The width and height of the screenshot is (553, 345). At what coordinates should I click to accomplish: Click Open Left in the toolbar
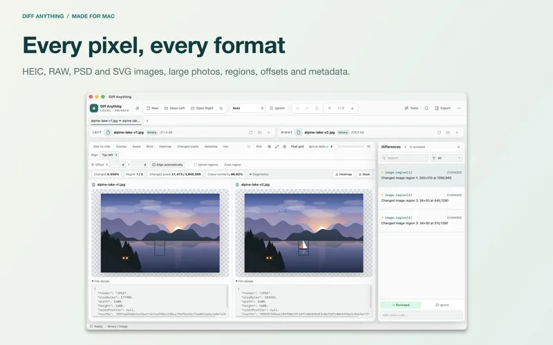[x=175, y=108]
